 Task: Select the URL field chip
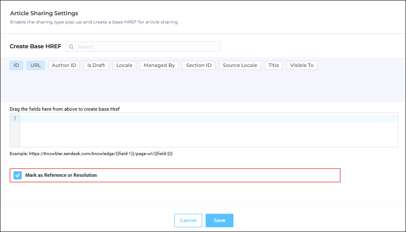click(36, 65)
